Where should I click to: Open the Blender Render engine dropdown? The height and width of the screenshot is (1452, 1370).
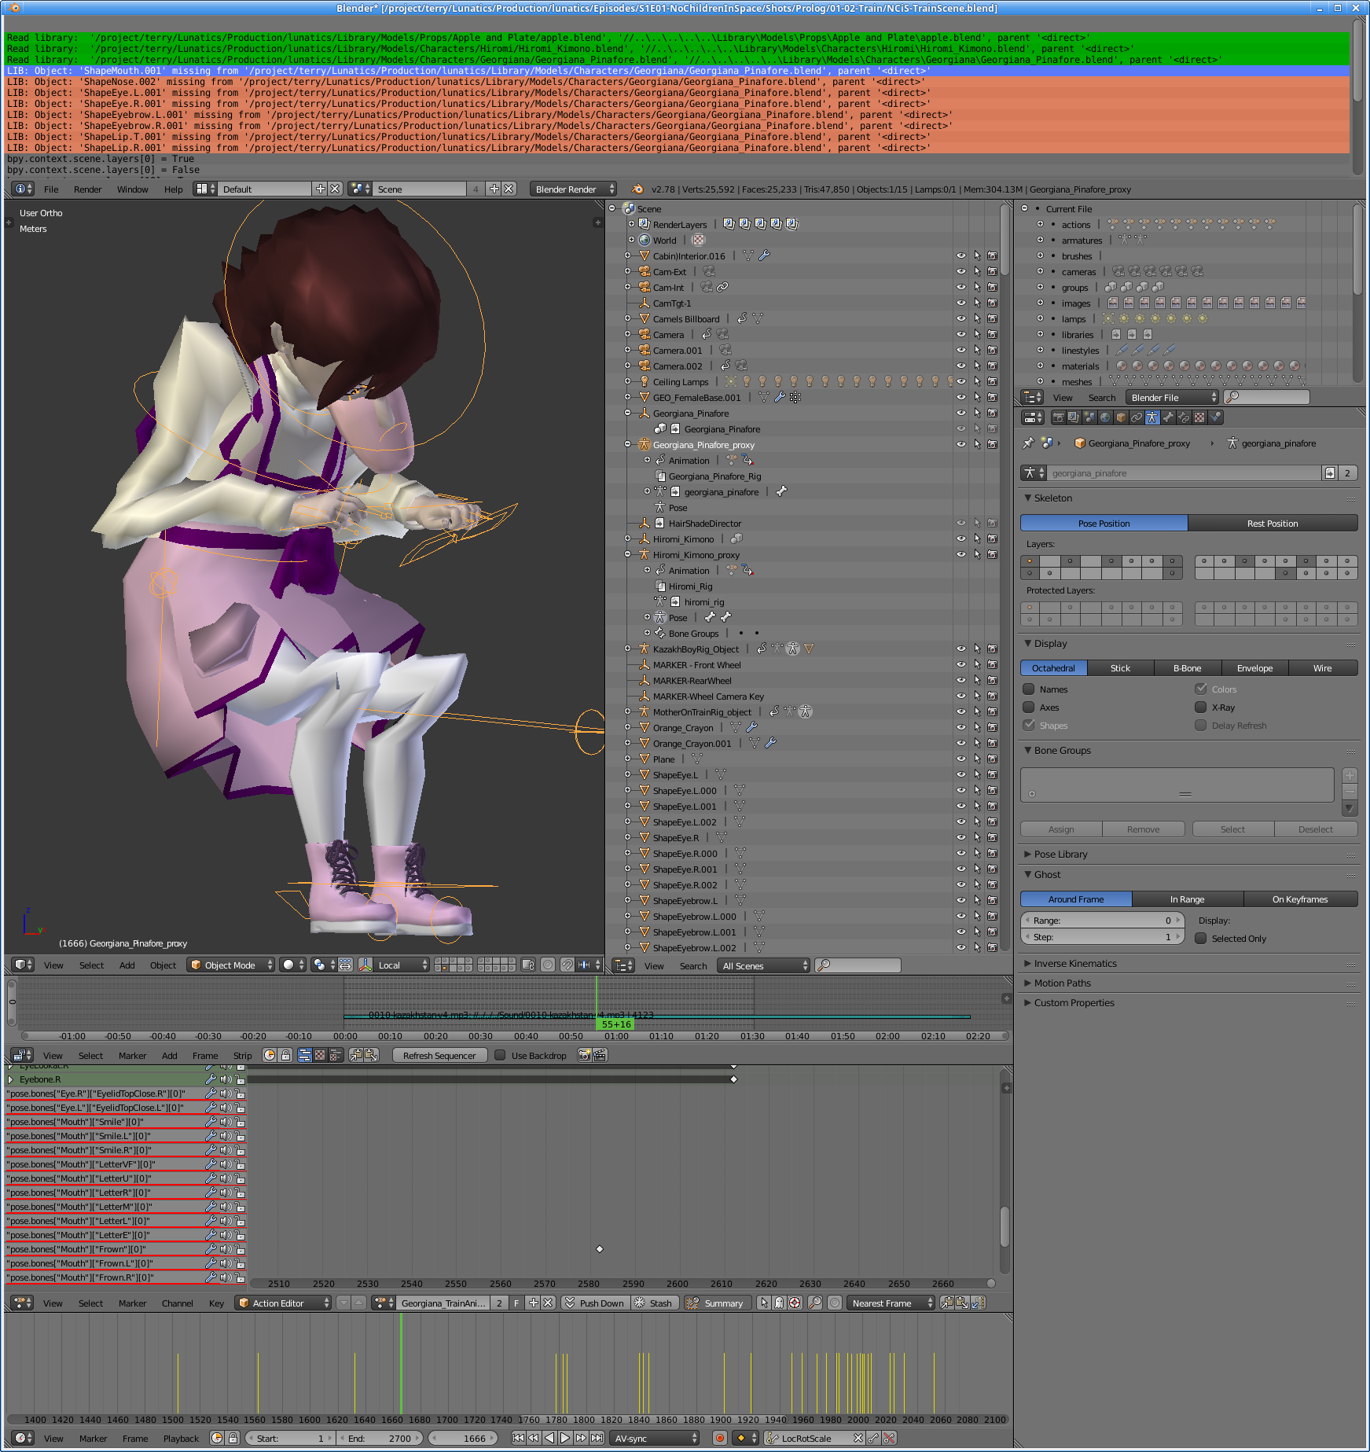click(573, 189)
